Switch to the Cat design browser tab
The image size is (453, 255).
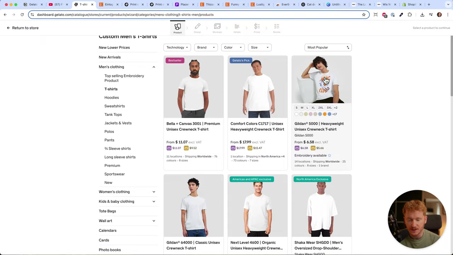310,5
